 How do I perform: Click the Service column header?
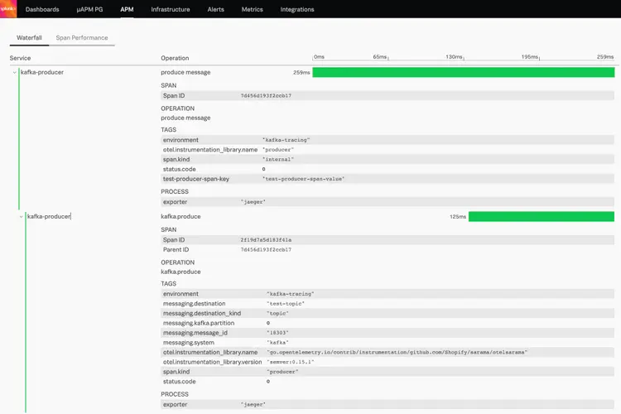point(22,58)
